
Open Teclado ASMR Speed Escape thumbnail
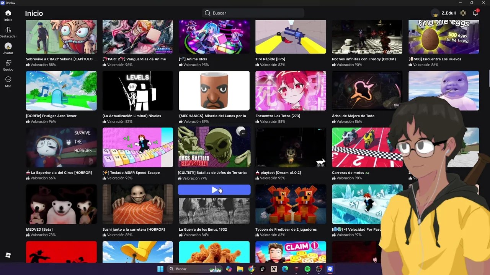pos(138,147)
